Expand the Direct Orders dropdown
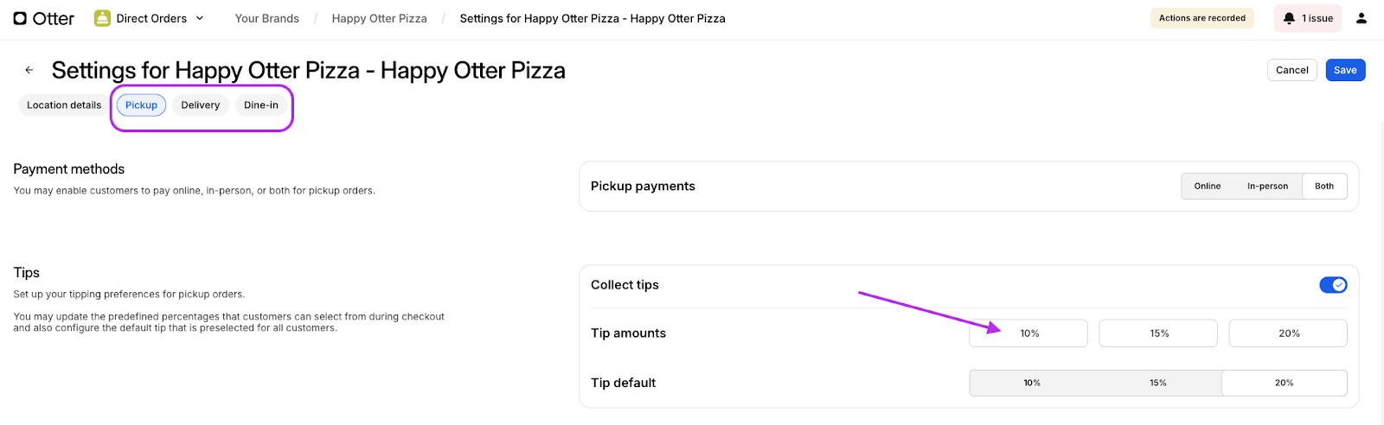 point(200,18)
